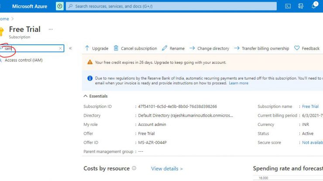Click Transfer billing ownership in the toolbar
This screenshot has width=323, height=181.
point(261,48)
